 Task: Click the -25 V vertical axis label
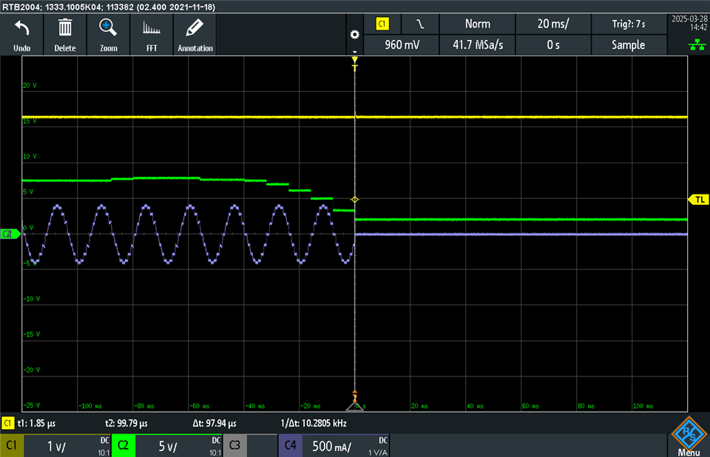[31, 405]
